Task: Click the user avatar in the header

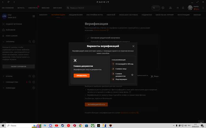Action: [x=190, y=8]
